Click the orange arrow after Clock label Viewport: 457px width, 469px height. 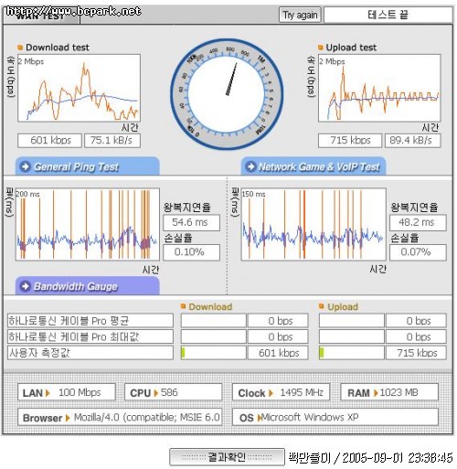(271, 393)
